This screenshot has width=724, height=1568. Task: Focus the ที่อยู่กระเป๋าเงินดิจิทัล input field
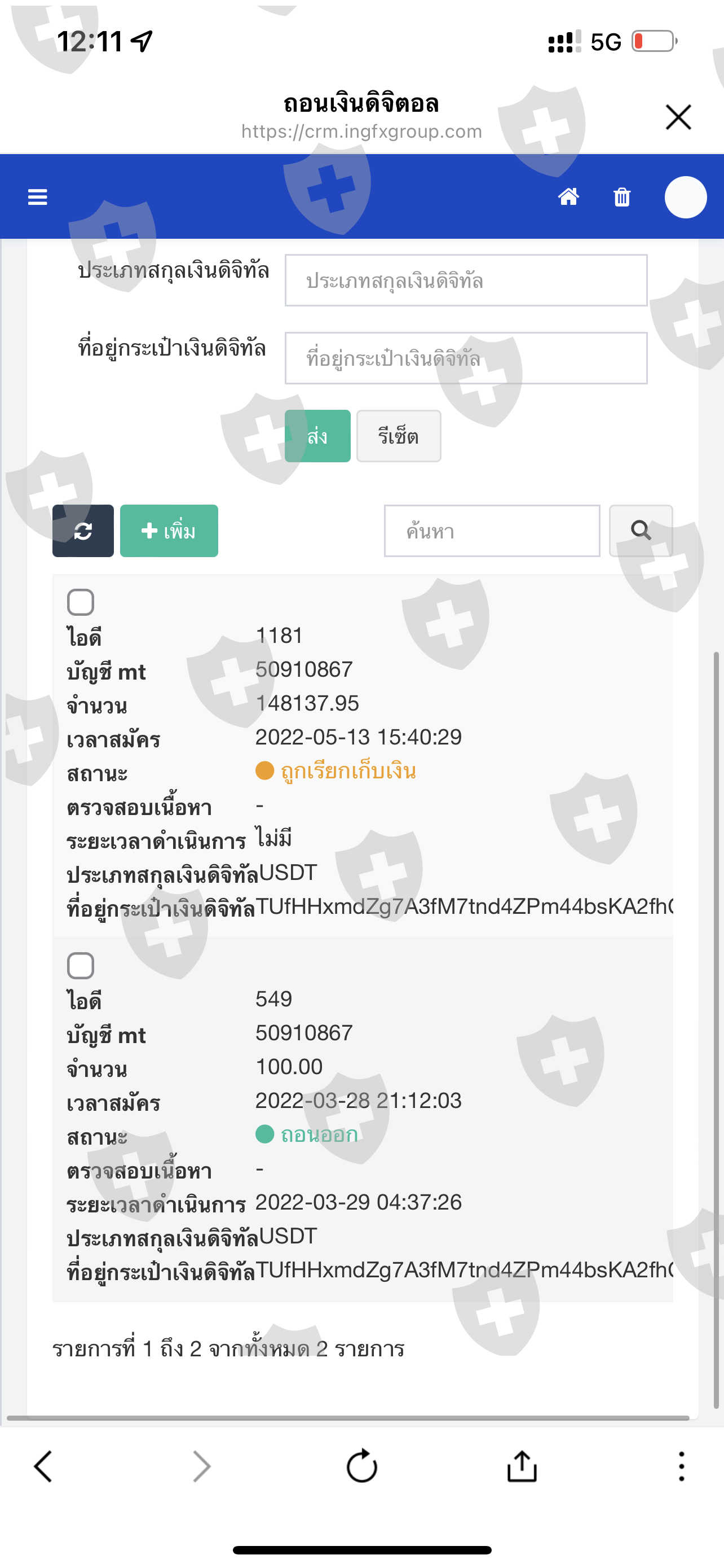coord(466,358)
